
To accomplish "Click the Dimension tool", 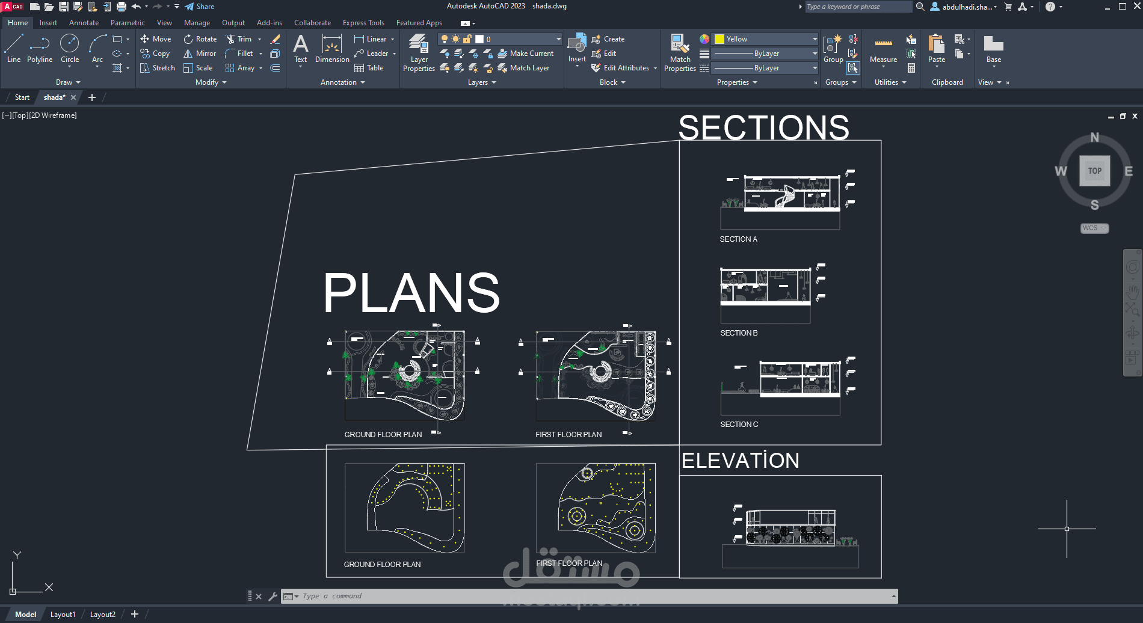I will click(332, 48).
